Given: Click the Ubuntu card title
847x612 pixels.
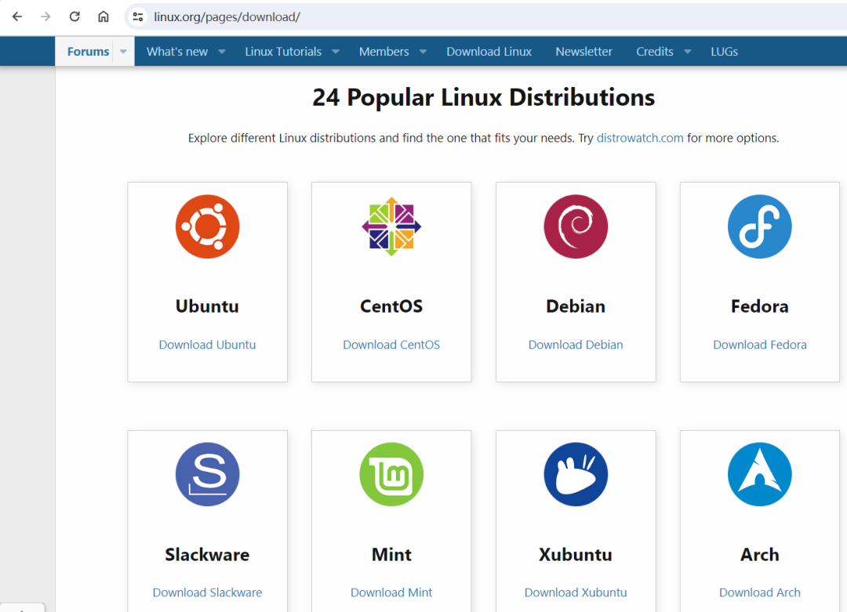Looking at the screenshot, I should coord(207,306).
